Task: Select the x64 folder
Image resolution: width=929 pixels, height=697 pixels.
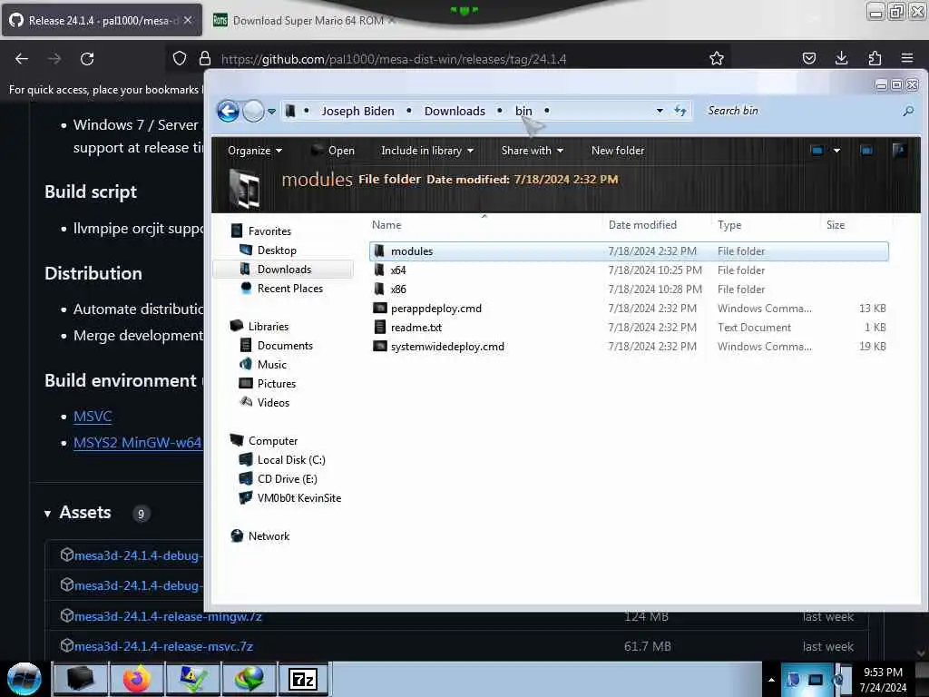Action: click(397, 270)
